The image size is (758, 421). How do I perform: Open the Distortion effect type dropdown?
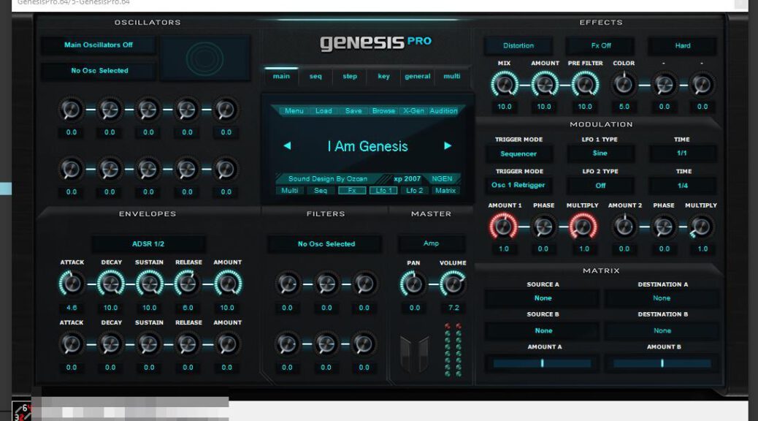pyautogui.click(x=518, y=45)
